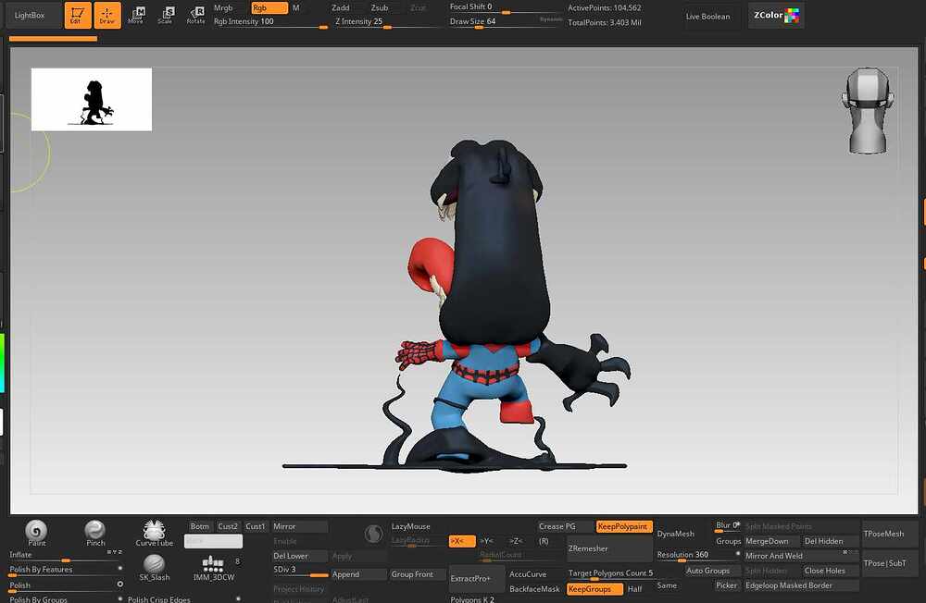Screen dimensions: 926x603
Task: Click the camera head orientation icon
Action: coord(867,111)
